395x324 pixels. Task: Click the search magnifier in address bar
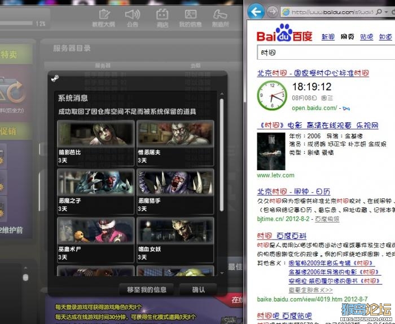[x=379, y=12]
